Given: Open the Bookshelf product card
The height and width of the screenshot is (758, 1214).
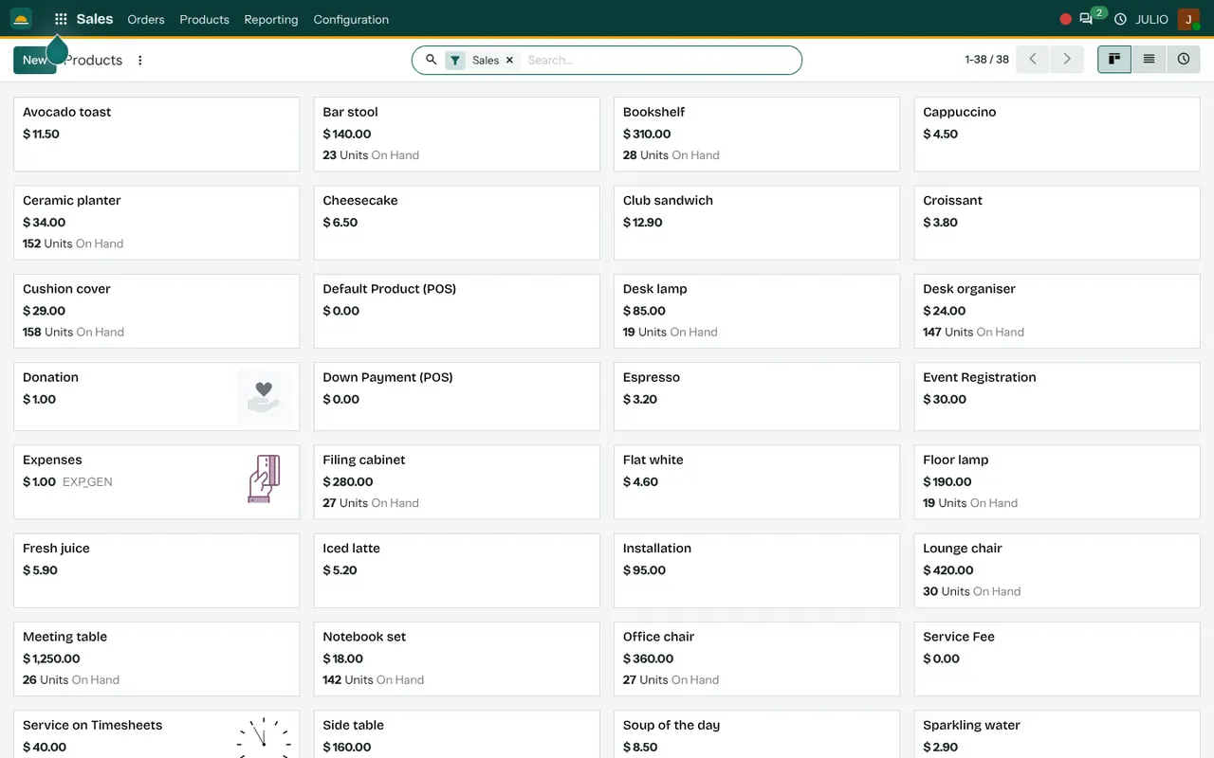Looking at the screenshot, I should pos(757,134).
